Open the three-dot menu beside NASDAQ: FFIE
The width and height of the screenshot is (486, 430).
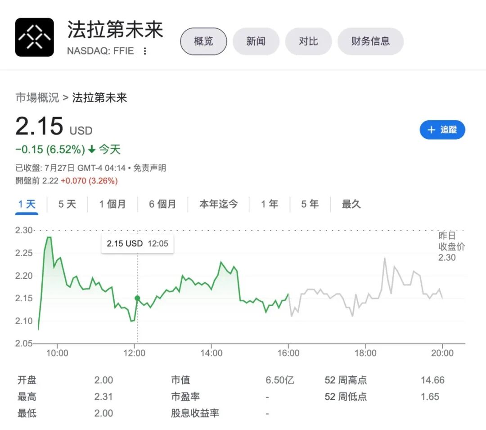point(145,51)
